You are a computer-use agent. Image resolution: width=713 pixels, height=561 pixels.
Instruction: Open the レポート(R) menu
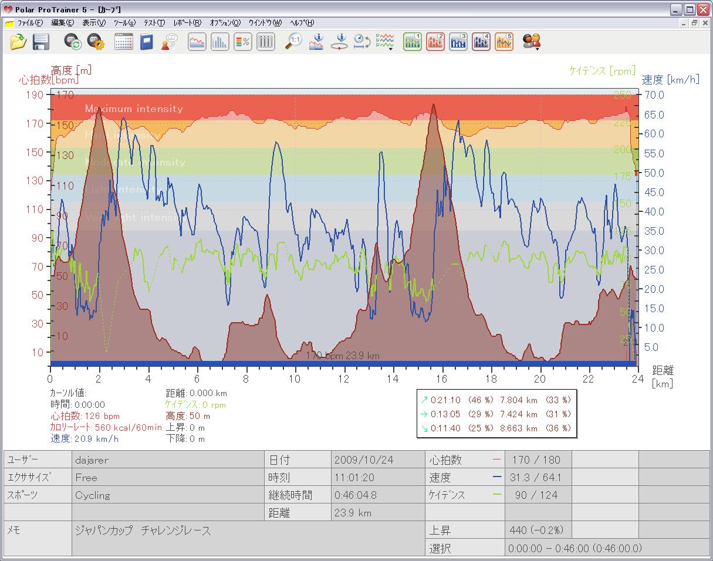(187, 23)
